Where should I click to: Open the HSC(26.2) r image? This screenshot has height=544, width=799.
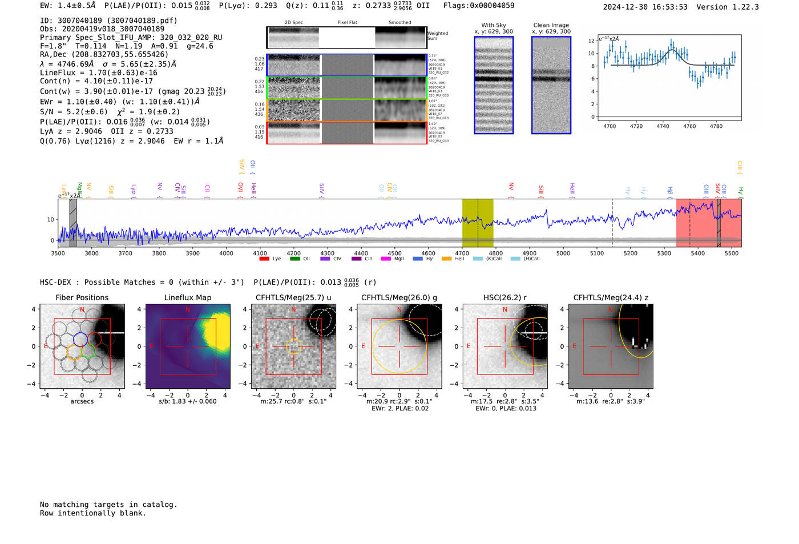pyautogui.click(x=505, y=346)
